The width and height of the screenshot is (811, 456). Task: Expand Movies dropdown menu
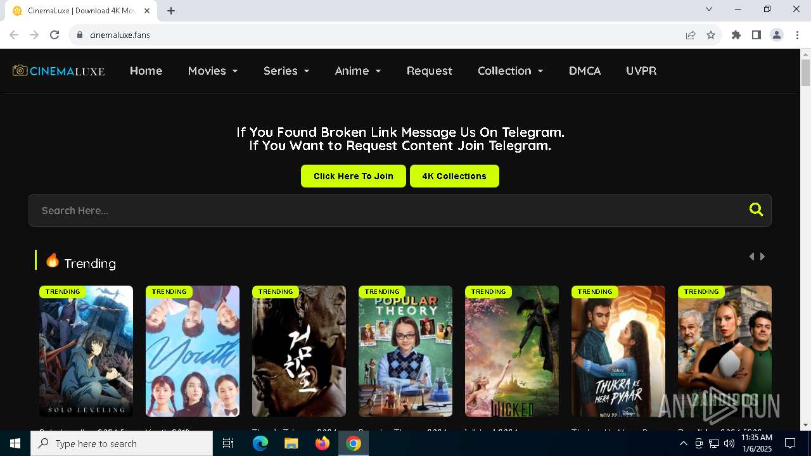tap(213, 71)
